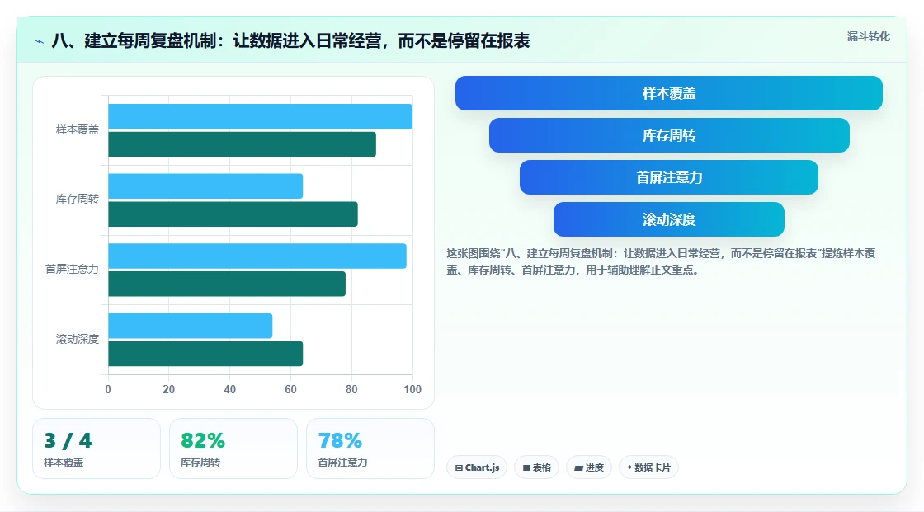Click the x-axis tick label 80
The image size is (924, 512).
351,389
